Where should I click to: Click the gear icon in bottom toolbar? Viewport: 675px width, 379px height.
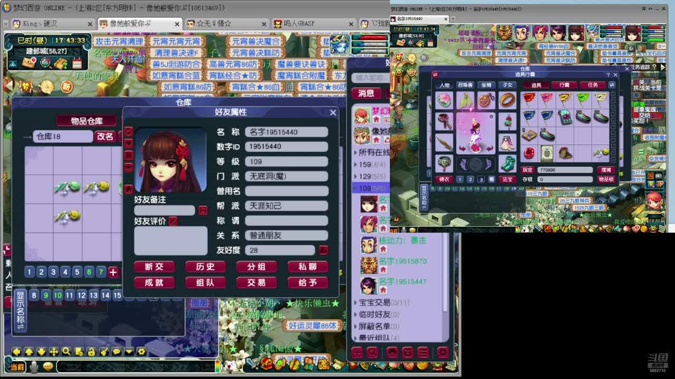pyautogui.click(x=141, y=352)
